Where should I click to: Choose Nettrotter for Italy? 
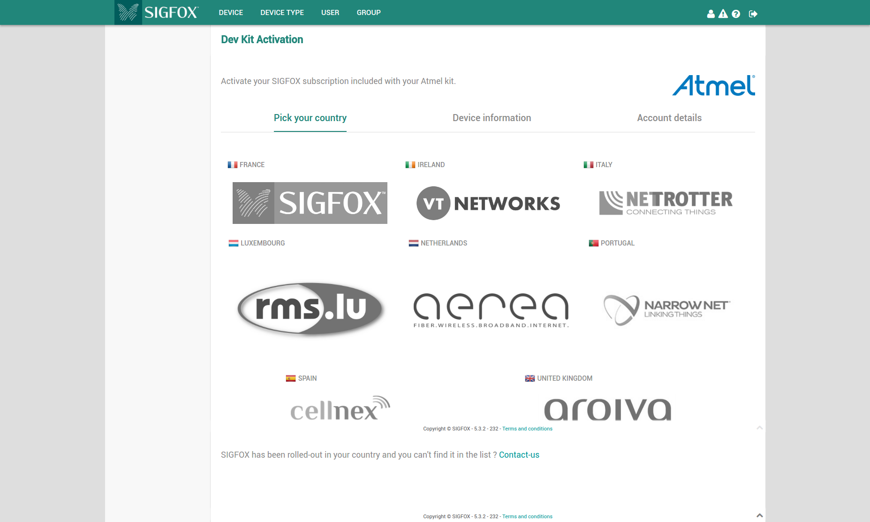[666, 203]
